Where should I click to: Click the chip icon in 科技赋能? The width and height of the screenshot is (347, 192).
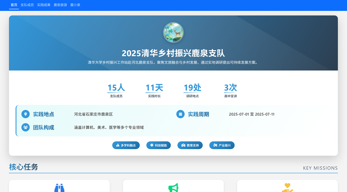152,145
